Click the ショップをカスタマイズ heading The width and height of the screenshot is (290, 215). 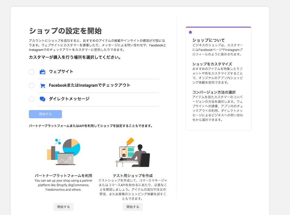coord(212,64)
